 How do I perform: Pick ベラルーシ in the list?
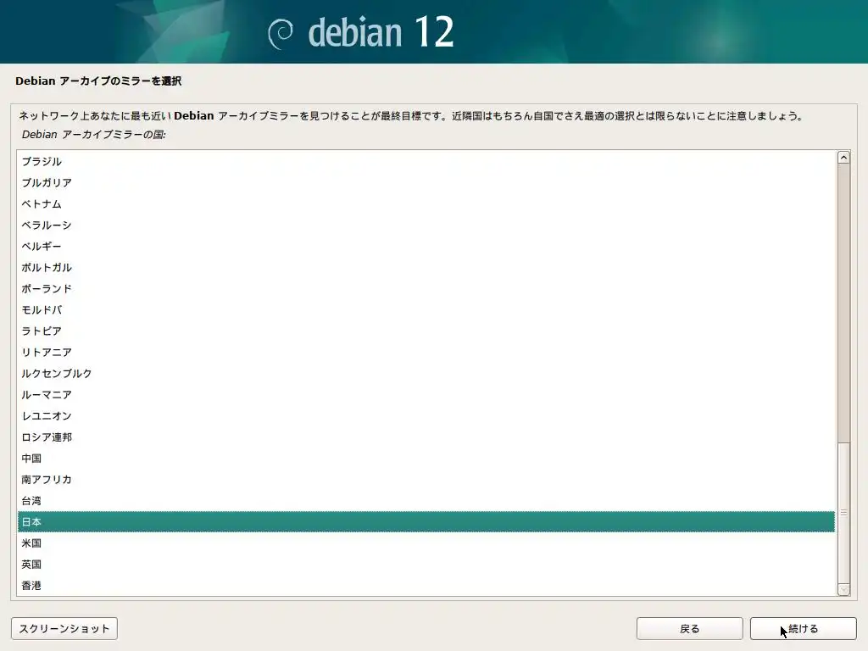426,225
